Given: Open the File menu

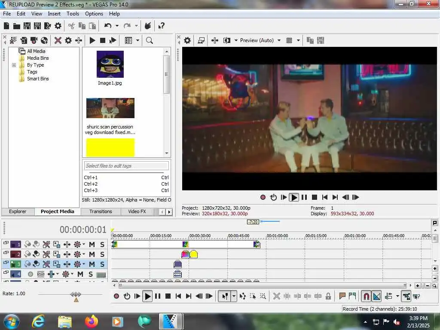Looking at the screenshot, I should (x=7, y=14).
